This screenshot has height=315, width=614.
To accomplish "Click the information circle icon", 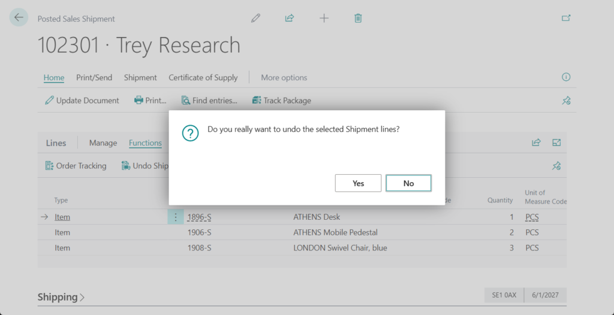I will (x=565, y=77).
